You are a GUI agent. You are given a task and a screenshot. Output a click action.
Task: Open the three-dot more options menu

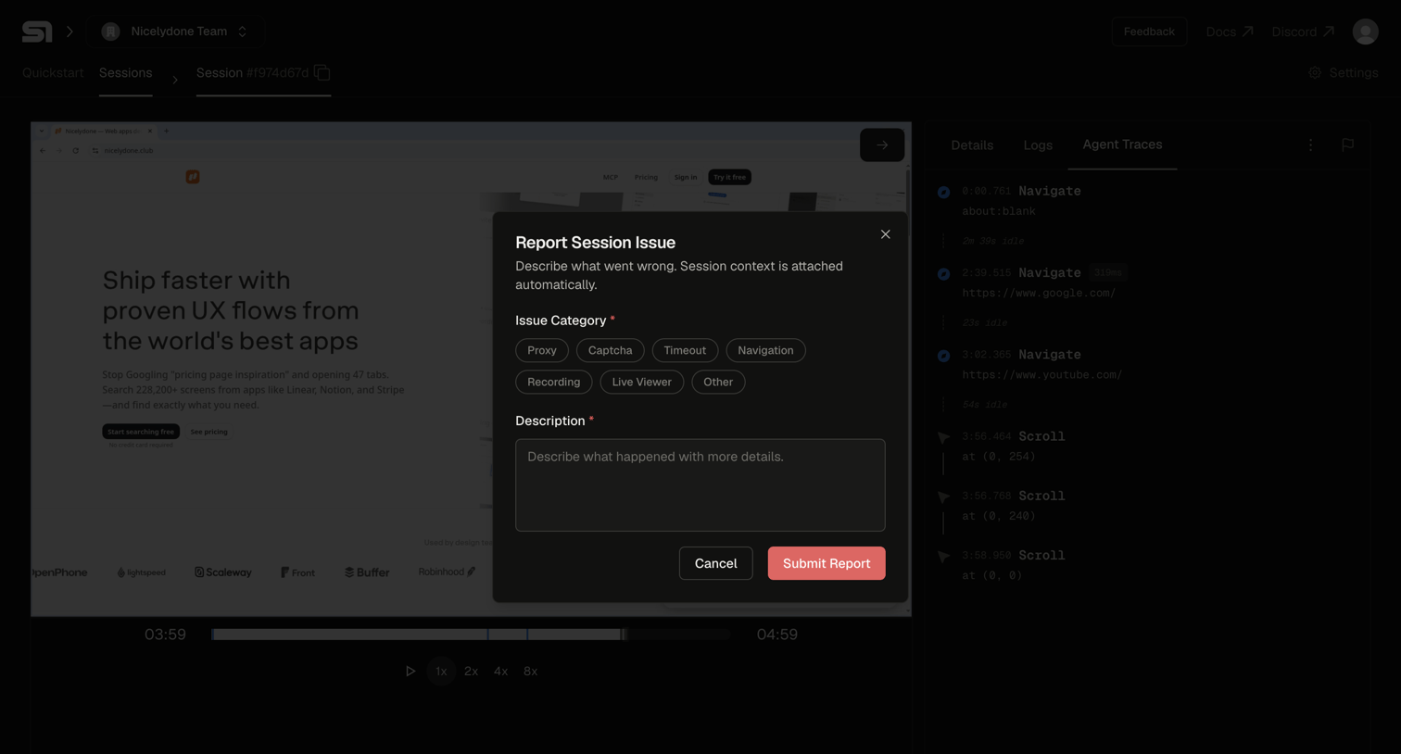(1310, 145)
